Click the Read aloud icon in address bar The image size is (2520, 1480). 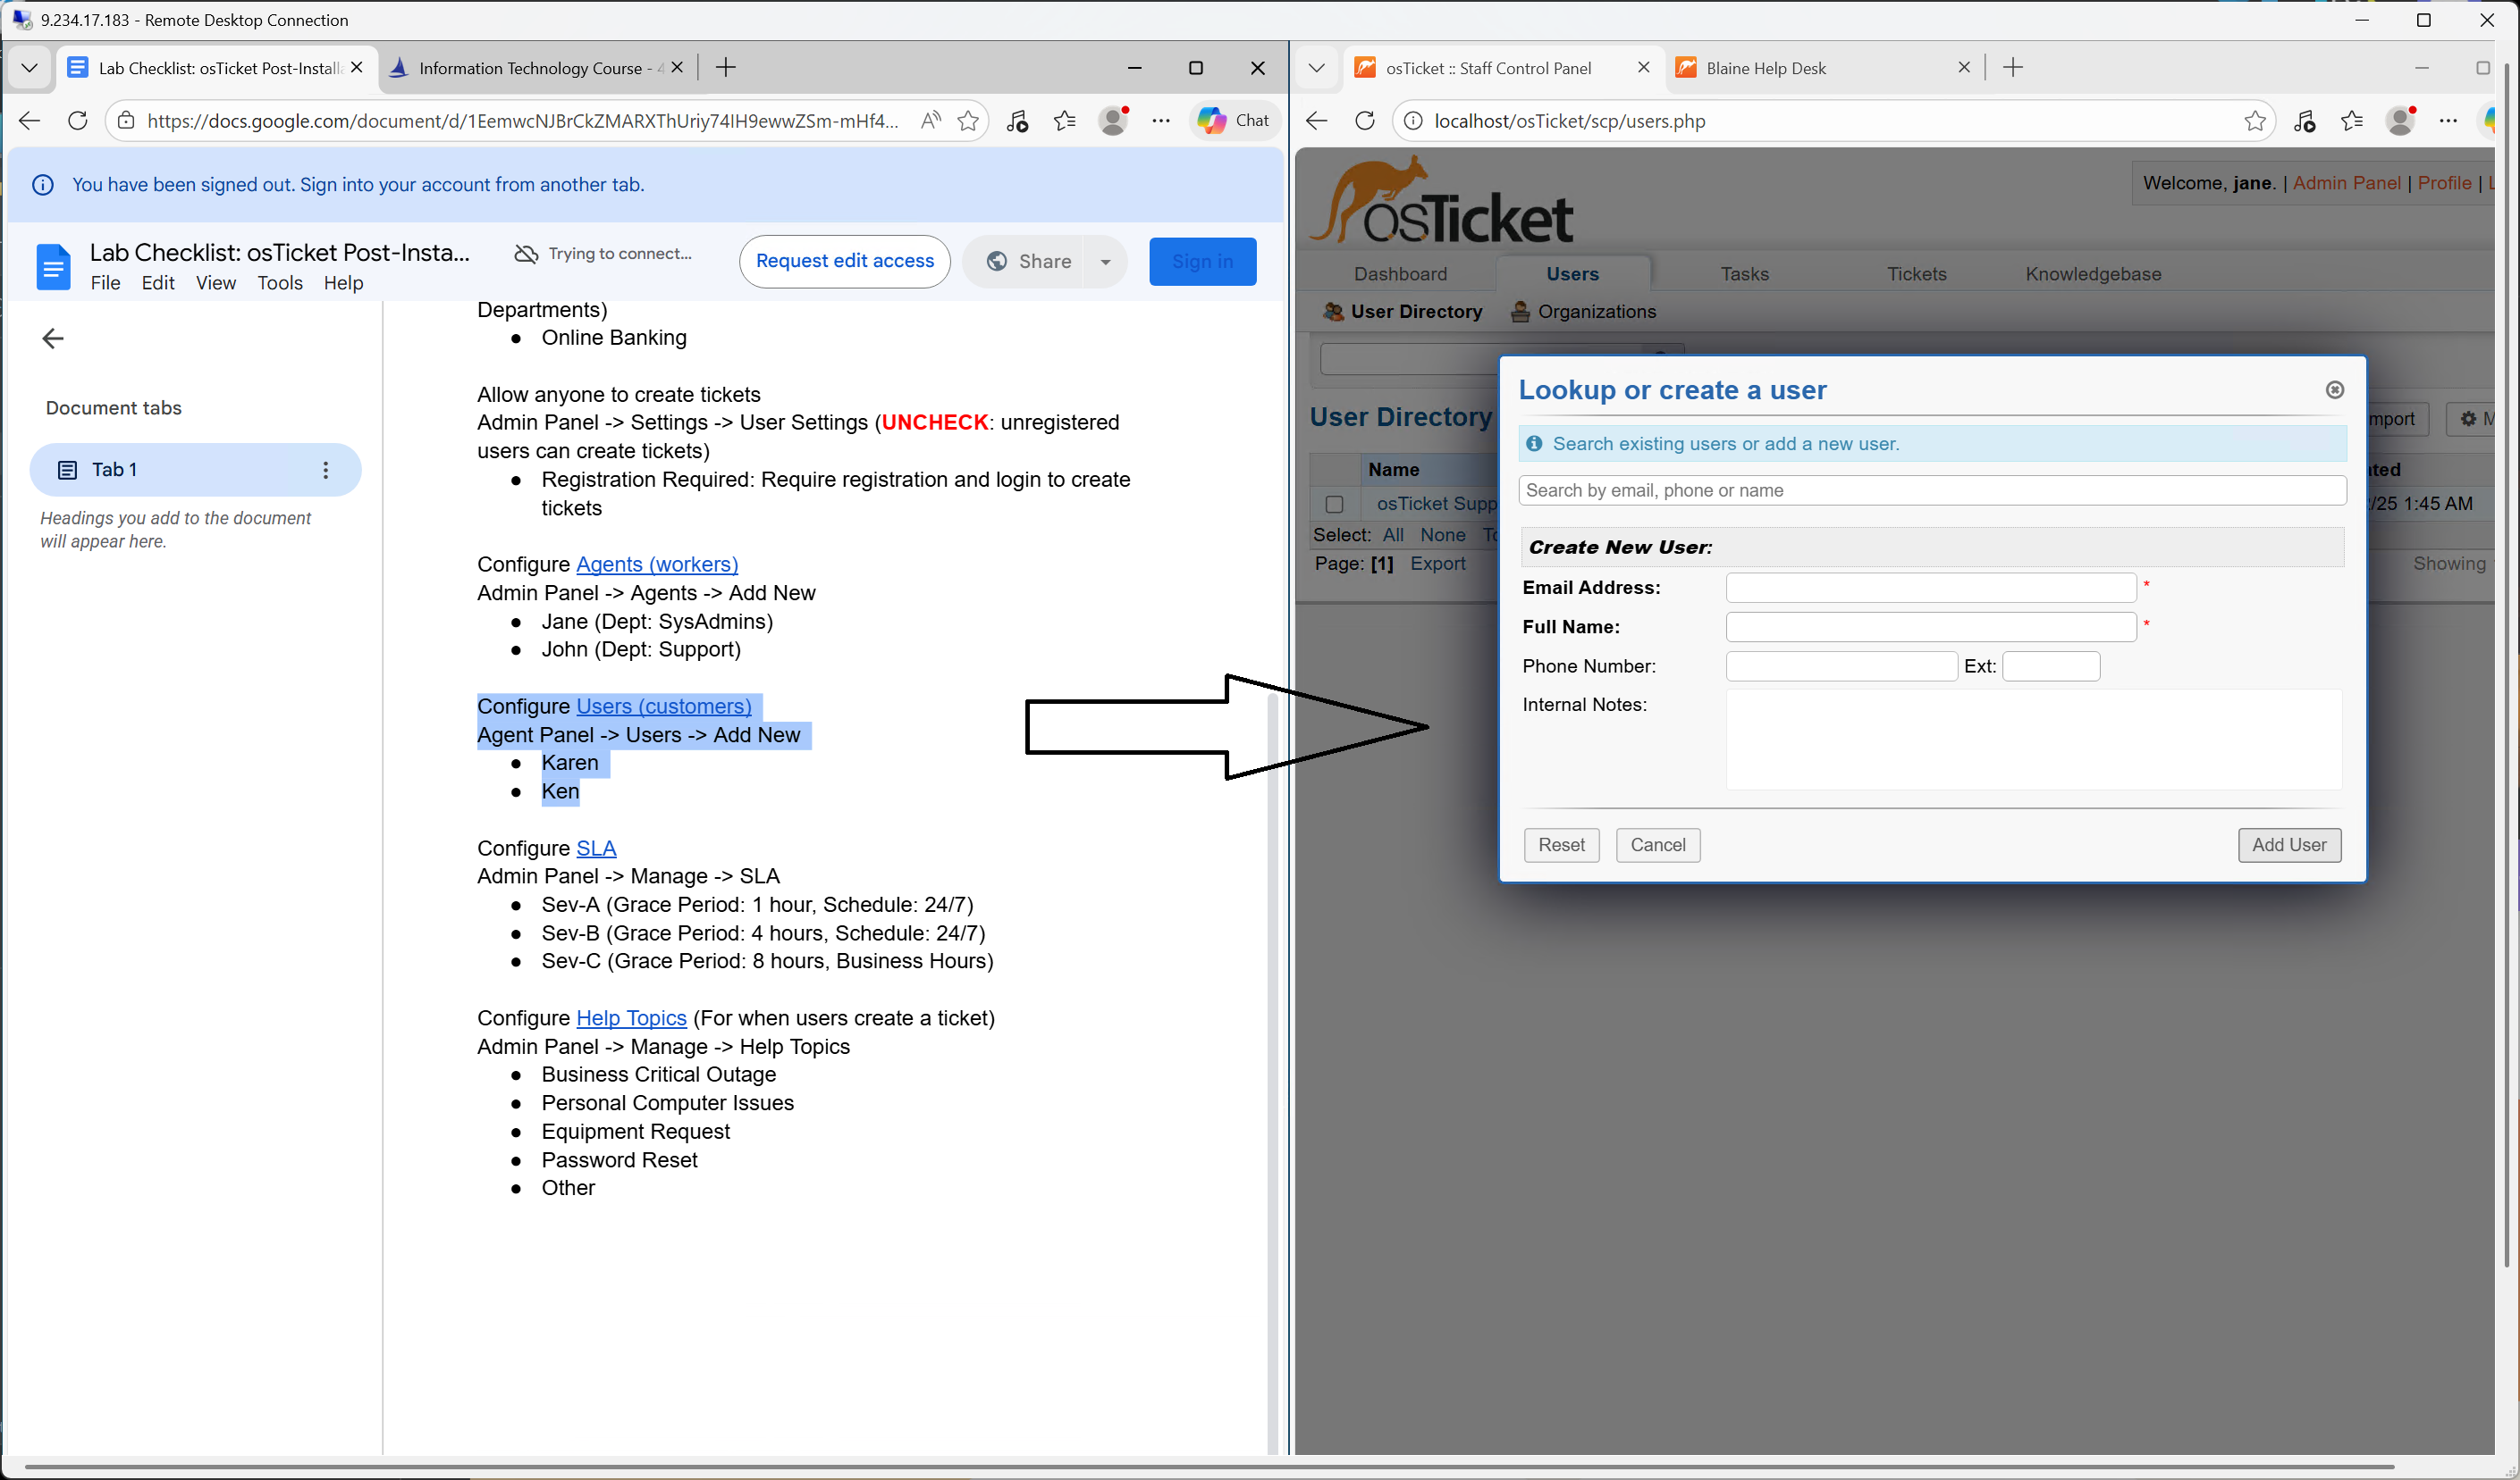(x=930, y=121)
